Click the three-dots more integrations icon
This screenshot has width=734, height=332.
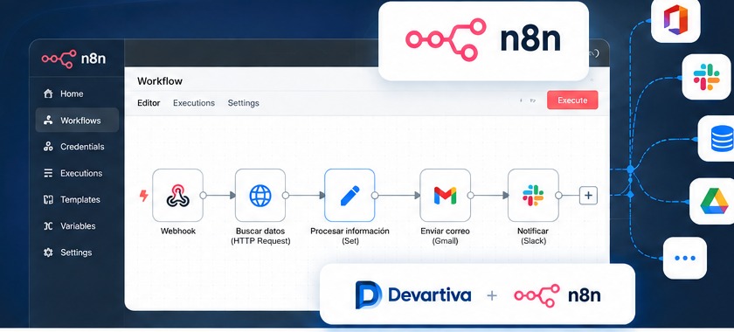(685, 258)
